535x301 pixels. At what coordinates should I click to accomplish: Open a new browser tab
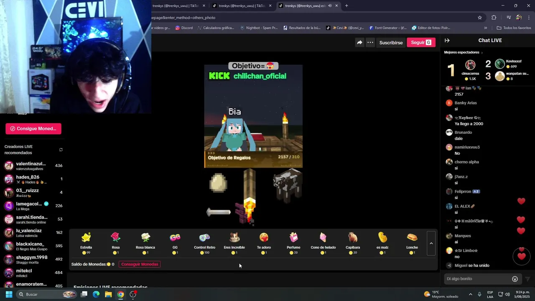point(346,6)
